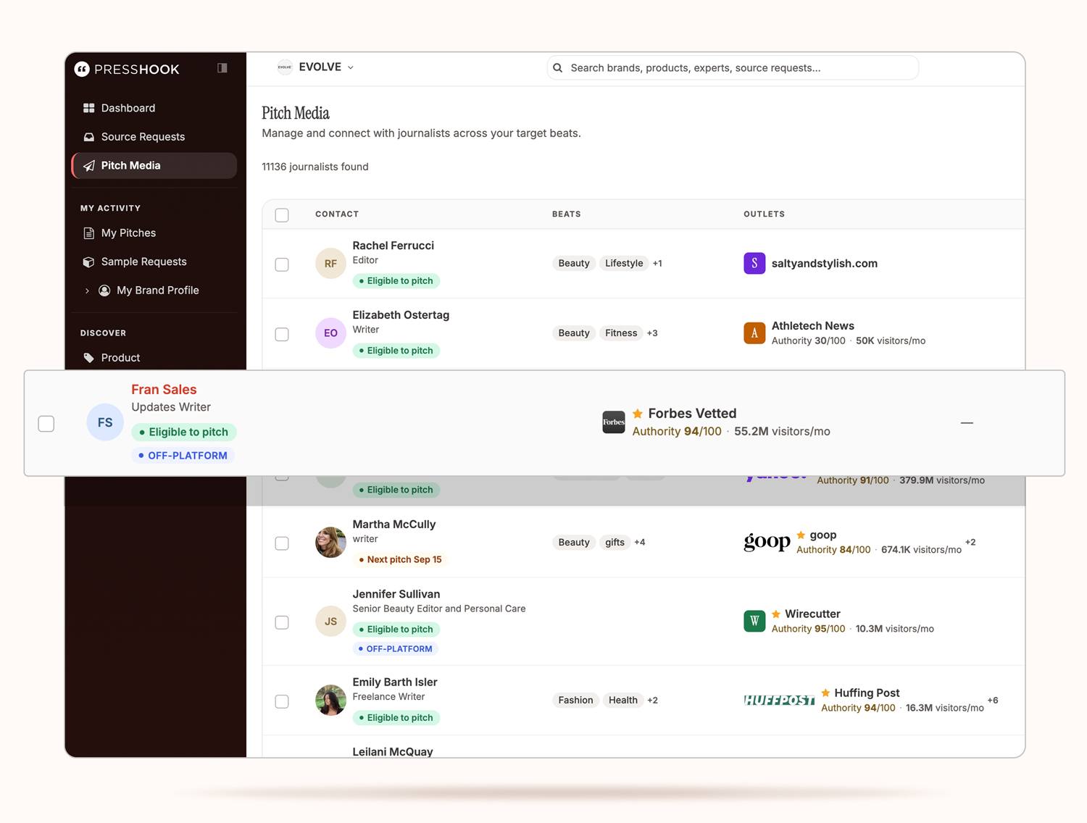This screenshot has height=823, width=1087.
Task: Check the box for Martha McCully
Action: click(x=282, y=543)
